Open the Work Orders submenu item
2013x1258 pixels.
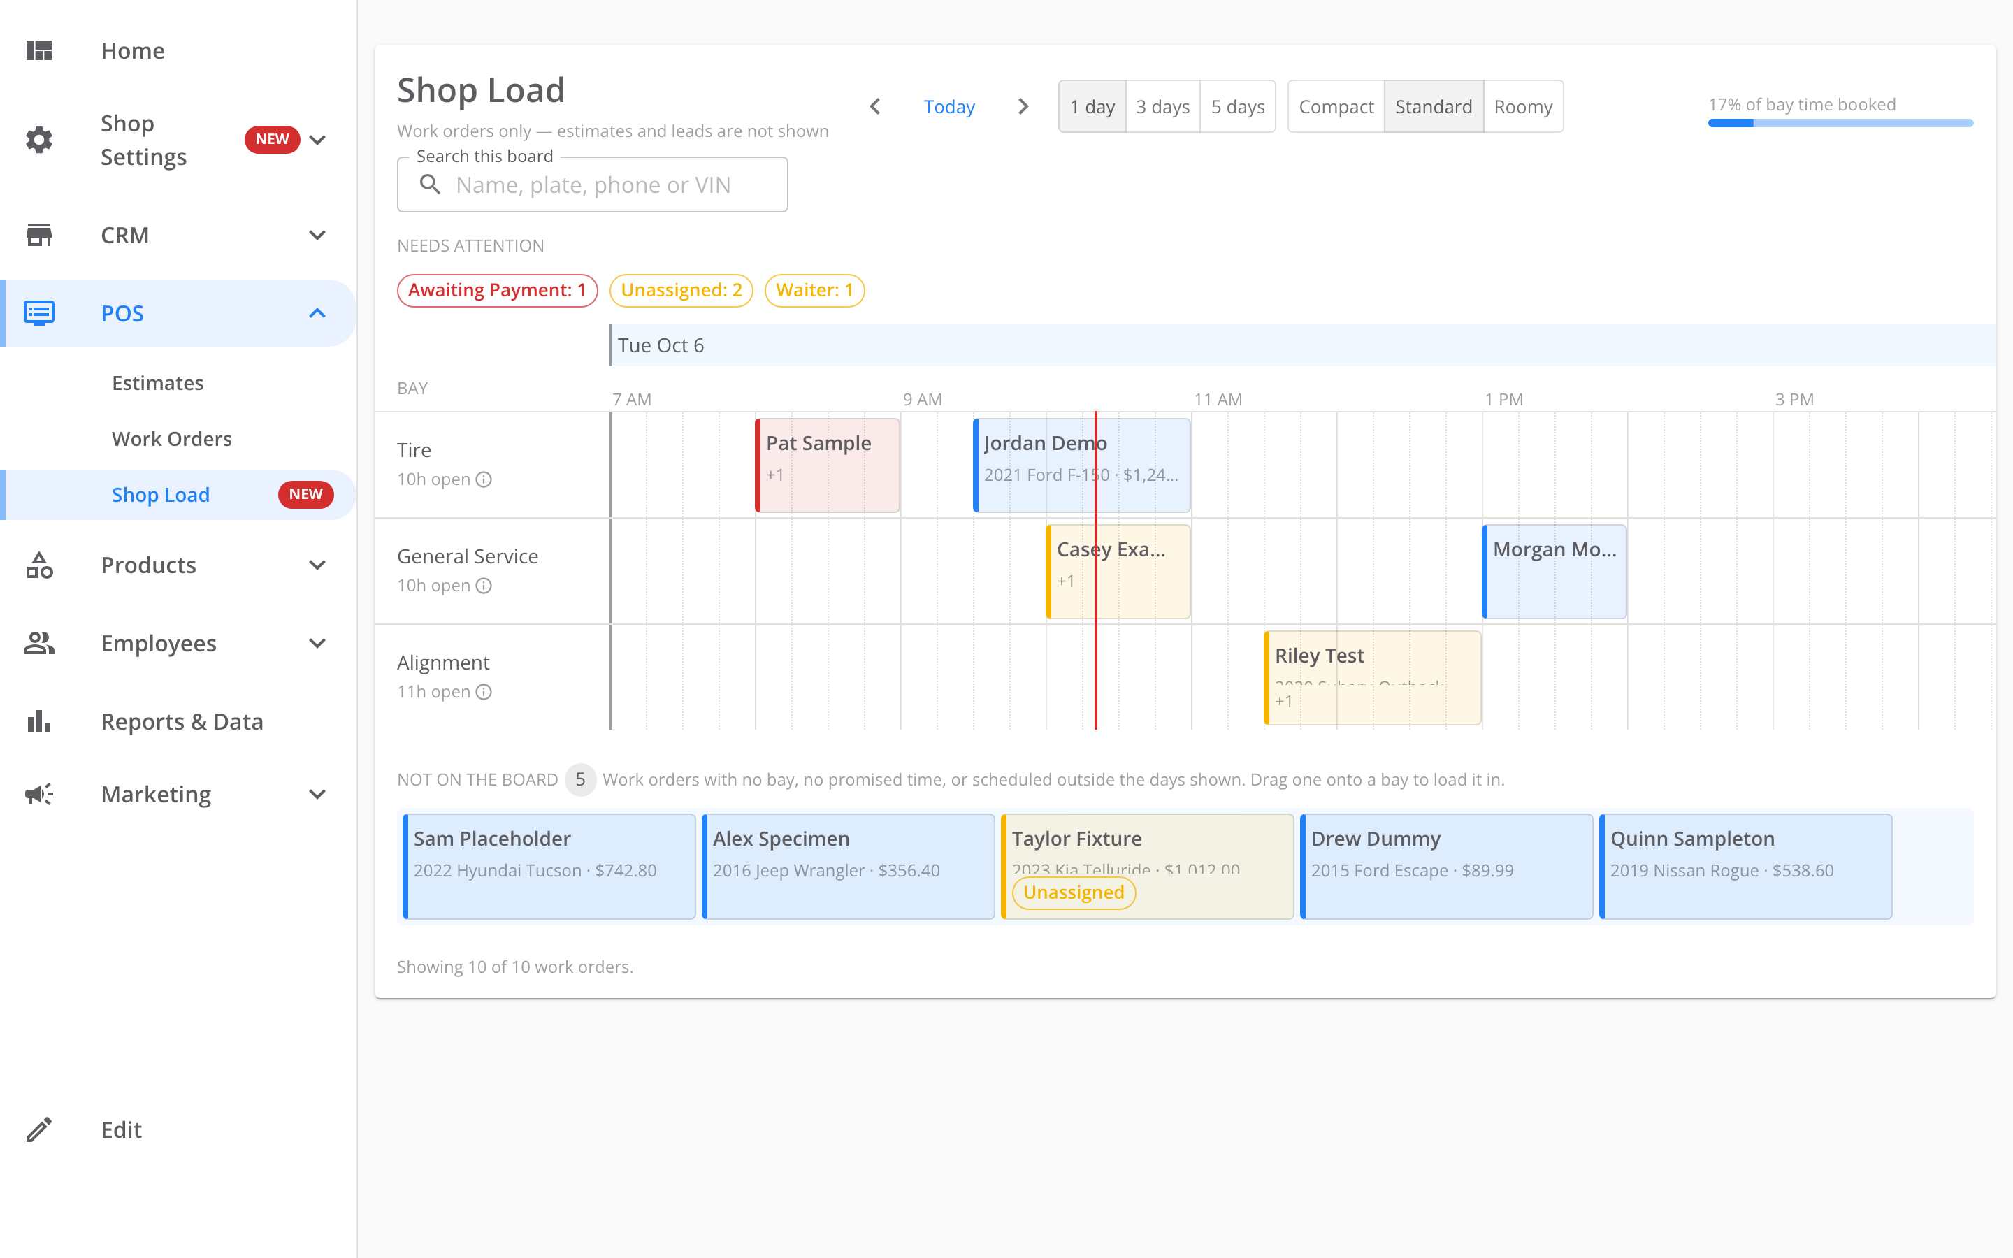coord(178,438)
